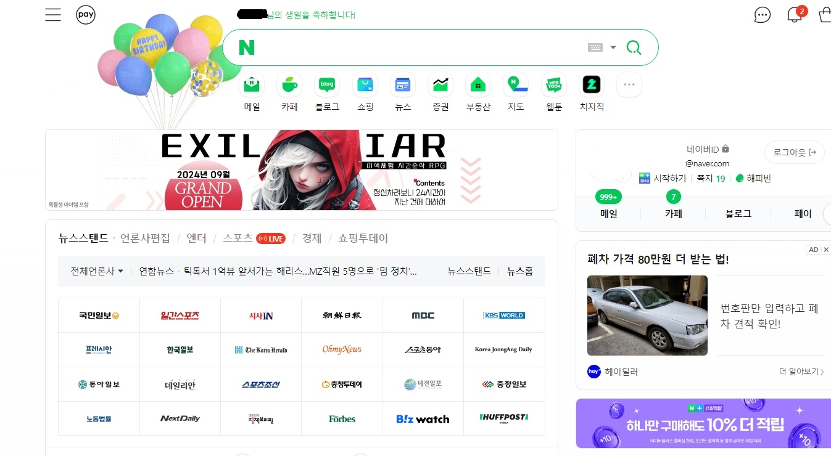Open the shopping bag icon at top right
The image size is (831, 456).
pyautogui.click(x=825, y=15)
